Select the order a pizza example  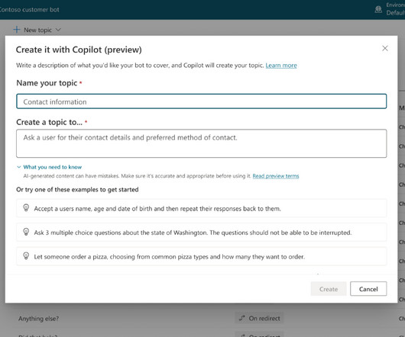point(202,256)
